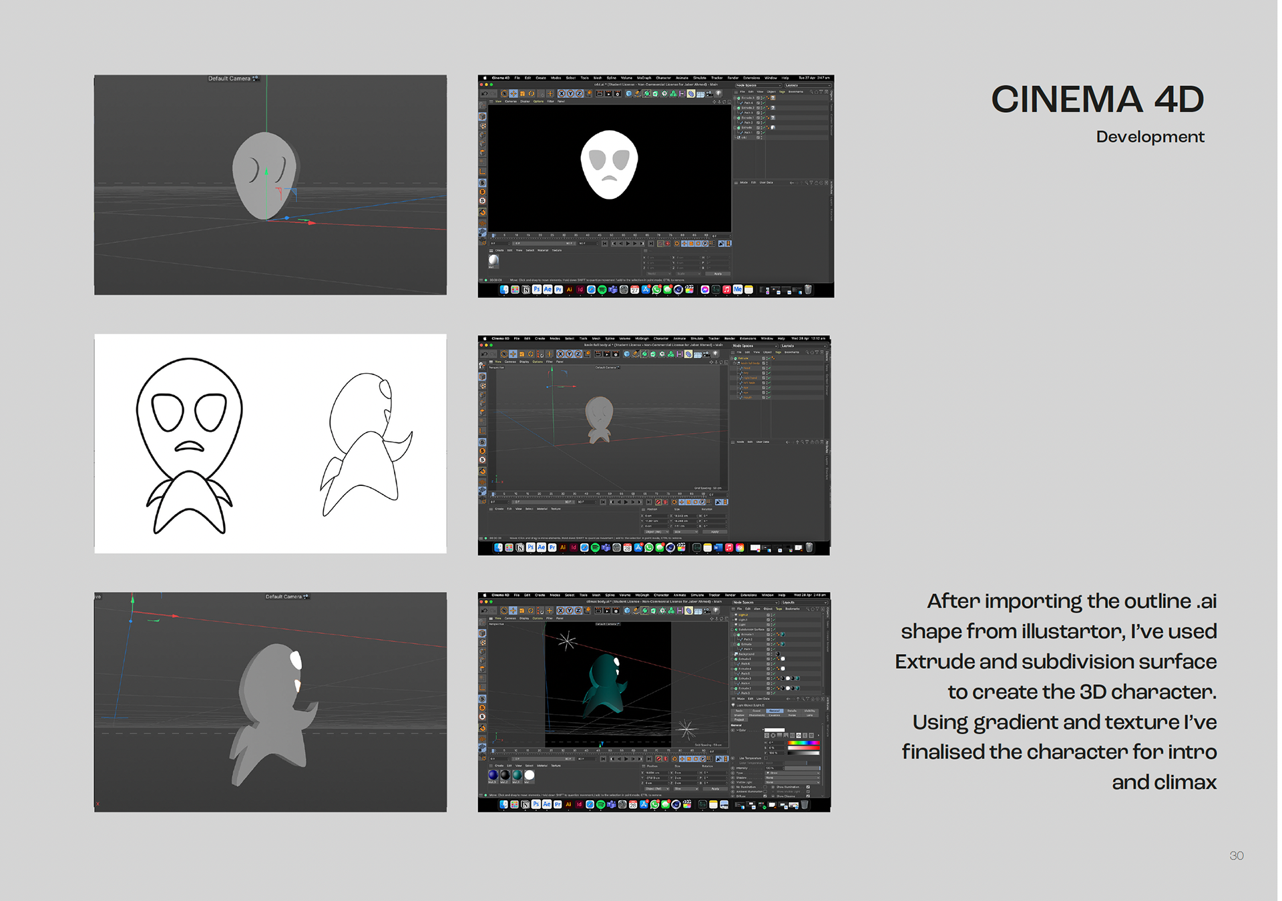Open Illustrator from kevin full body.ai dock

[563, 547]
